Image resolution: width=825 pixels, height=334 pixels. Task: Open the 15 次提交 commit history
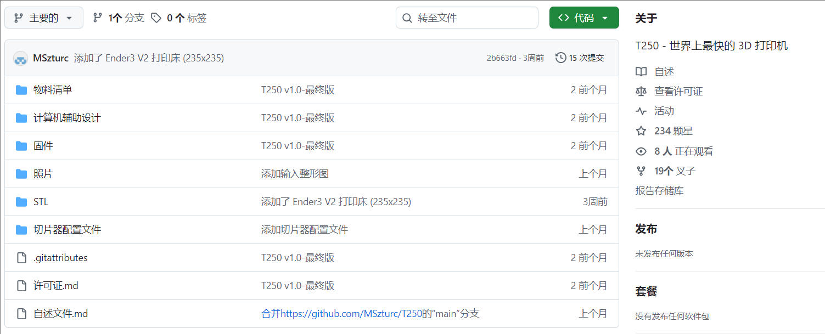point(580,58)
